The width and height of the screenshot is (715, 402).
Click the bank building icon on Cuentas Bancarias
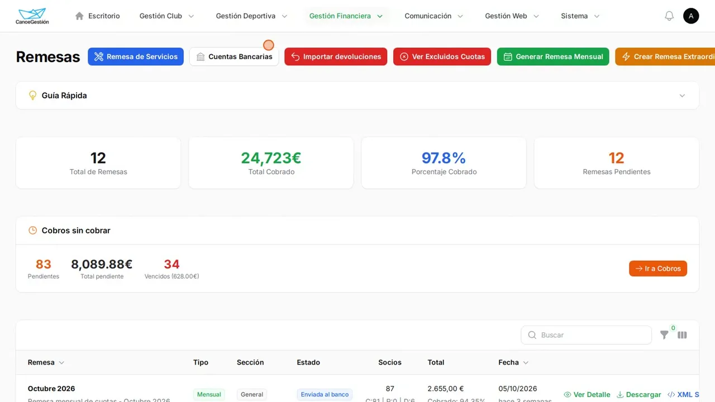click(x=201, y=57)
